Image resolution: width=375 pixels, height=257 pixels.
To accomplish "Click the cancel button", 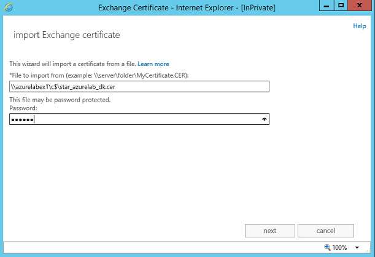I will pos(326,231).
